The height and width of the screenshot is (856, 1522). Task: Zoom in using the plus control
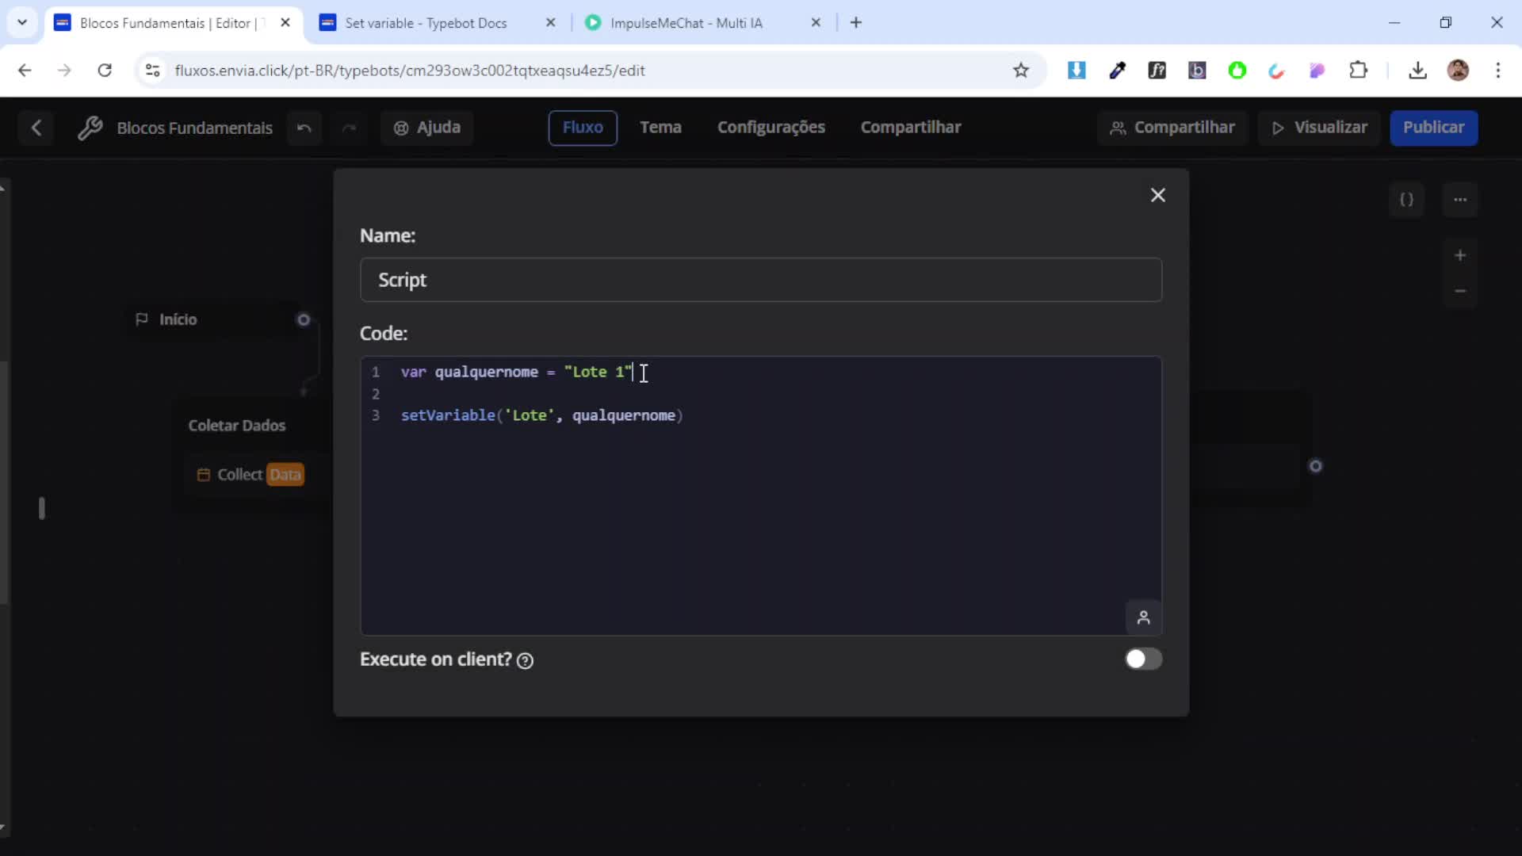coord(1461,255)
